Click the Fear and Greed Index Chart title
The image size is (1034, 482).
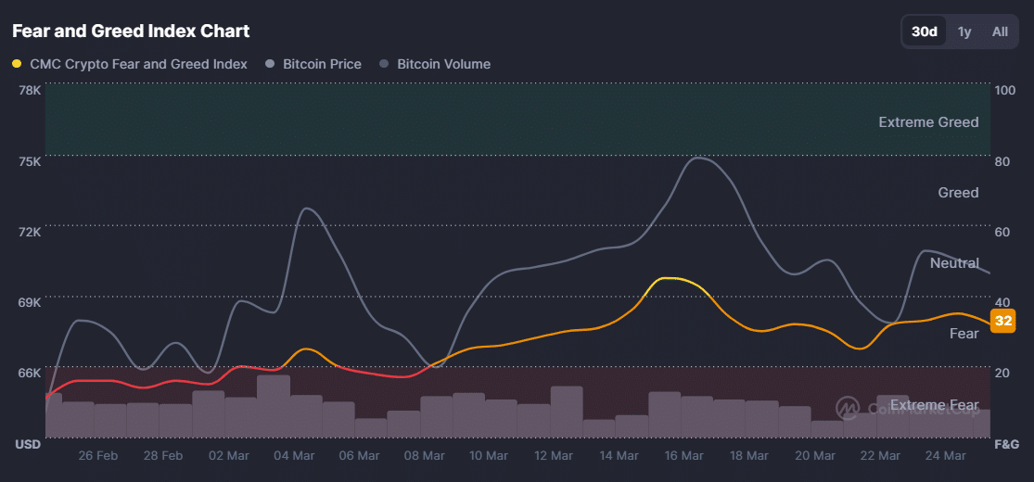tap(131, 32)
